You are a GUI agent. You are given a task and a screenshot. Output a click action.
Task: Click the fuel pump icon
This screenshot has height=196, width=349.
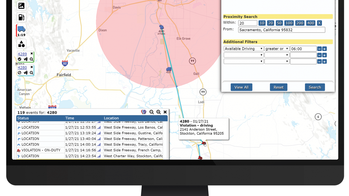click(x=21, y=17)
